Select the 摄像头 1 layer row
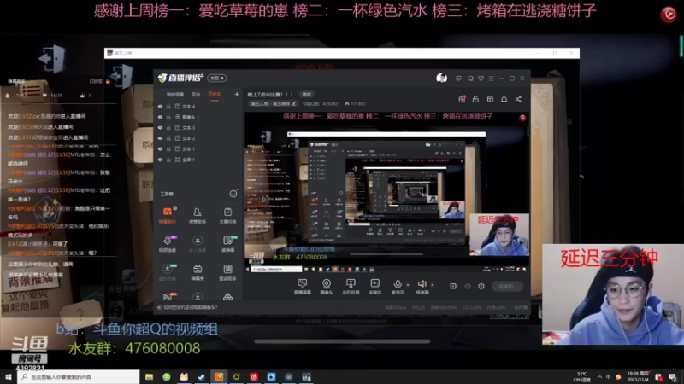 coord(198,117)
